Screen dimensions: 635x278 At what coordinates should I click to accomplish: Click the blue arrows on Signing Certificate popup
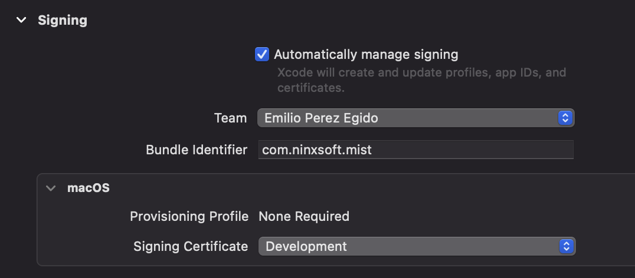(566, 246)
